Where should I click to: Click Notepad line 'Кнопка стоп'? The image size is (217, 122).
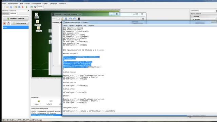pyautogui.click(x=68, y=89)
